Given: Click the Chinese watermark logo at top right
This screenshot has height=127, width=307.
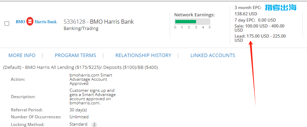Looking at the screenshot, I should click(x=281, y=7).
